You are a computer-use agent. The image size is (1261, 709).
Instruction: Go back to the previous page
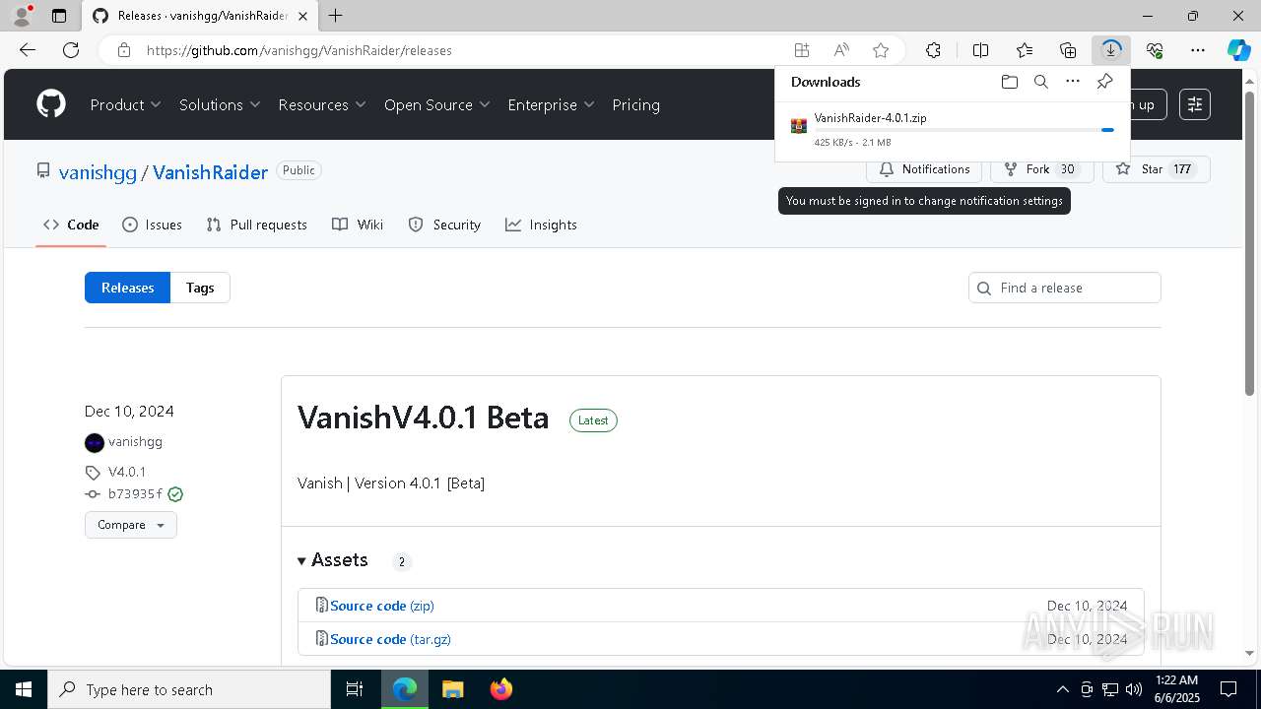[28, 50]
